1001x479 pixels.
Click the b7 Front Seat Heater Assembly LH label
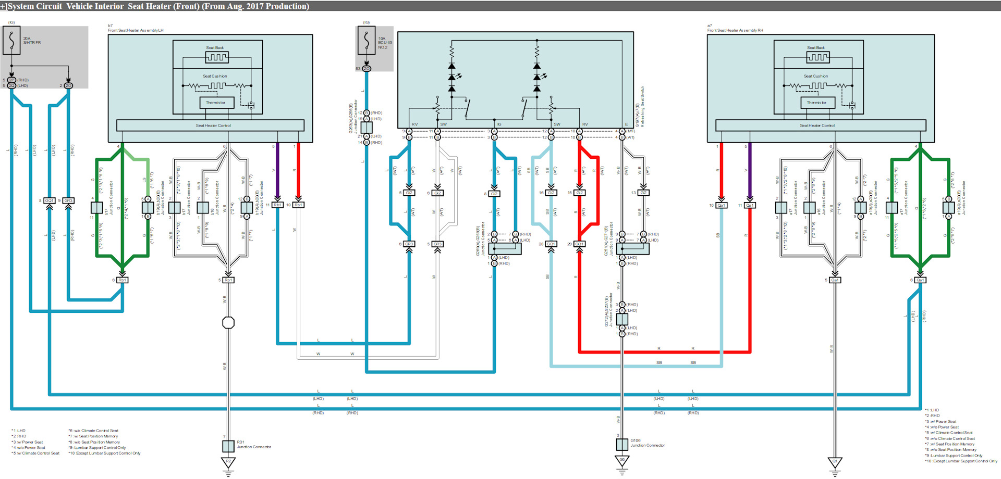pos(136,28)
